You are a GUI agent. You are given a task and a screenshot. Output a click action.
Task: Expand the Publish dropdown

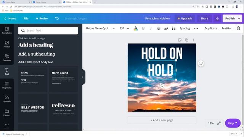coord(239,19)
